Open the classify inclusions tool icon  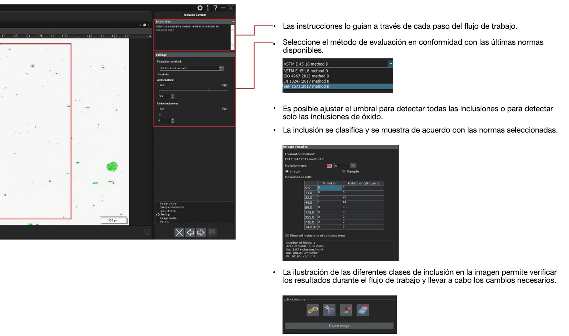pyautogui.click(x=345, y=310)
